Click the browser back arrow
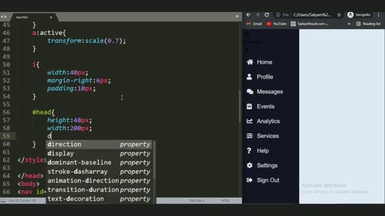 (x=248, y=15)
